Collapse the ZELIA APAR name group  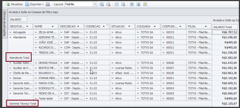point(36,32)
